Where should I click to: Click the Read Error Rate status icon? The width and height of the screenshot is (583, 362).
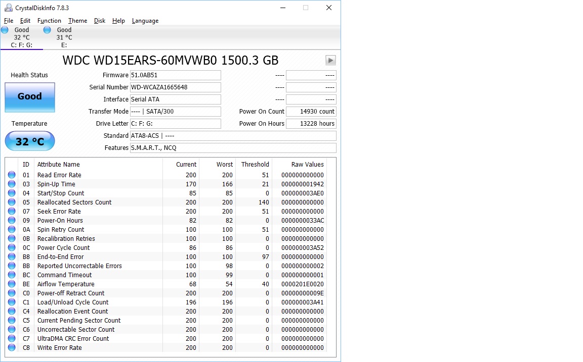coord(12,175)
